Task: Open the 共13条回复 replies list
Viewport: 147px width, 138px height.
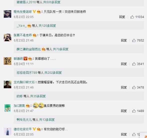Action: 47,119
